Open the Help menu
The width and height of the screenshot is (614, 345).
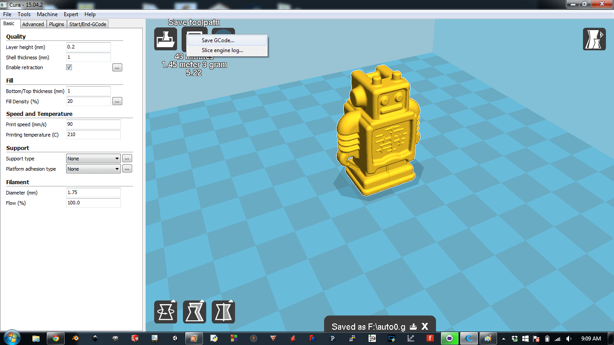(90, 14)
